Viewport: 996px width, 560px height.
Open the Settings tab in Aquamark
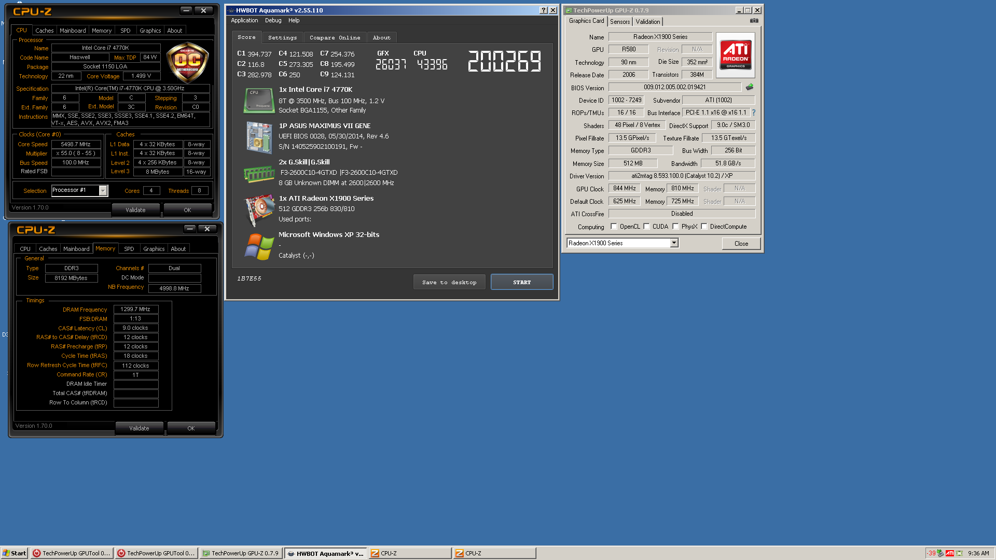click(282, 38)
